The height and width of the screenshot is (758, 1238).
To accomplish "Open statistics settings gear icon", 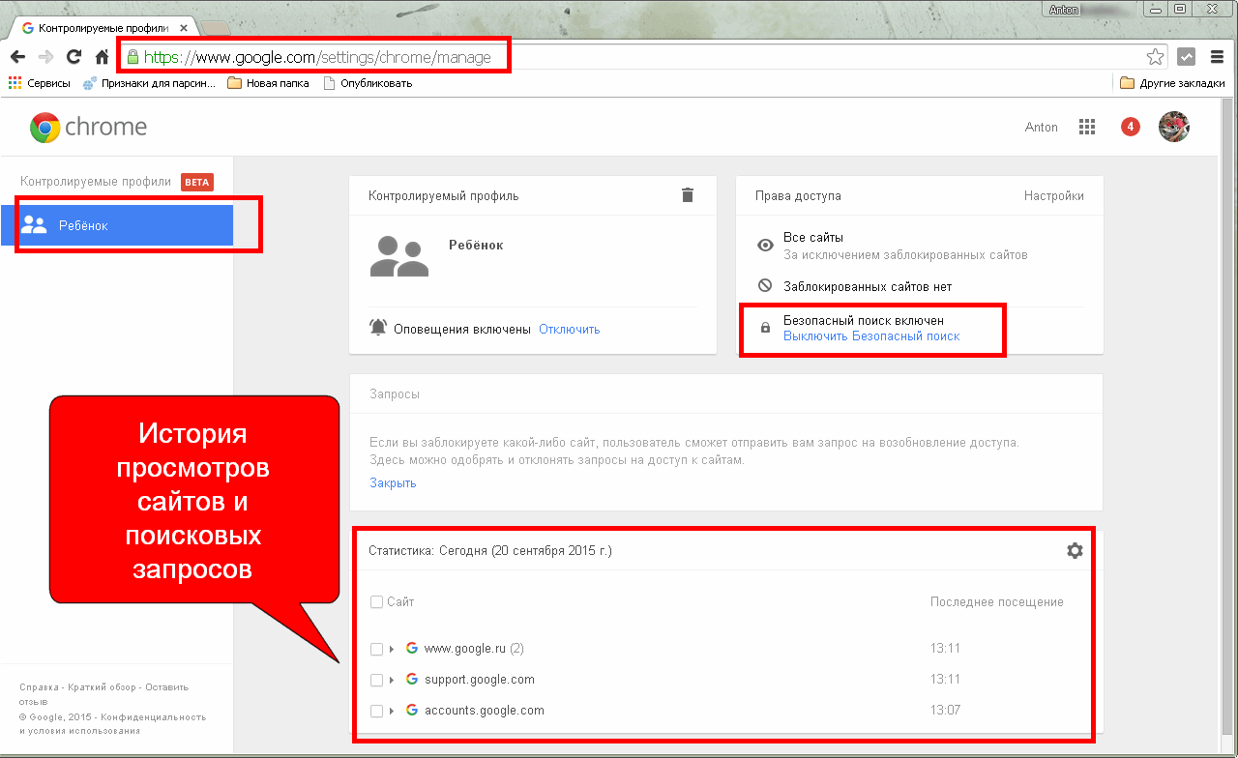I will click(1075, 550).
